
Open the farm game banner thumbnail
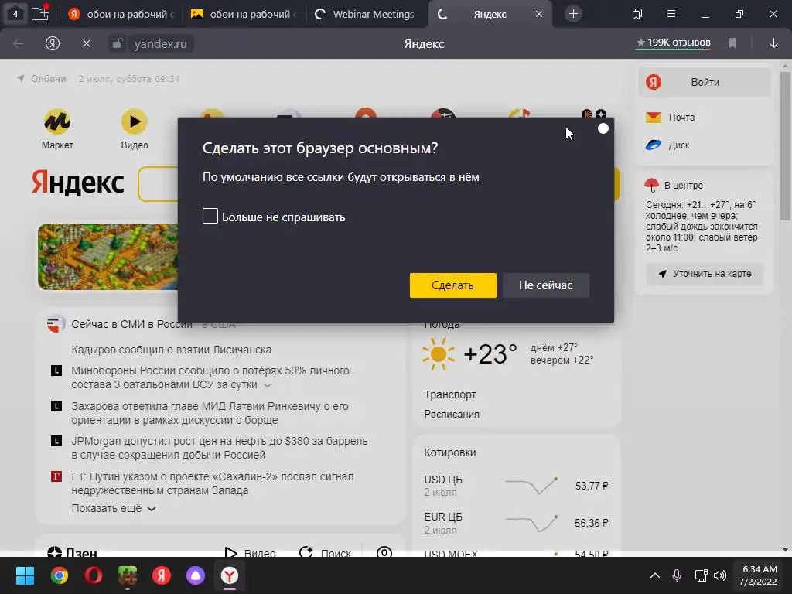coord(108,257)
